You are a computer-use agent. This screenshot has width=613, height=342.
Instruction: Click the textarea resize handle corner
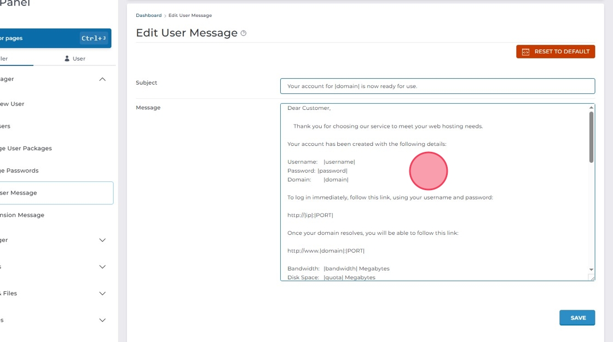pos(591,278)
